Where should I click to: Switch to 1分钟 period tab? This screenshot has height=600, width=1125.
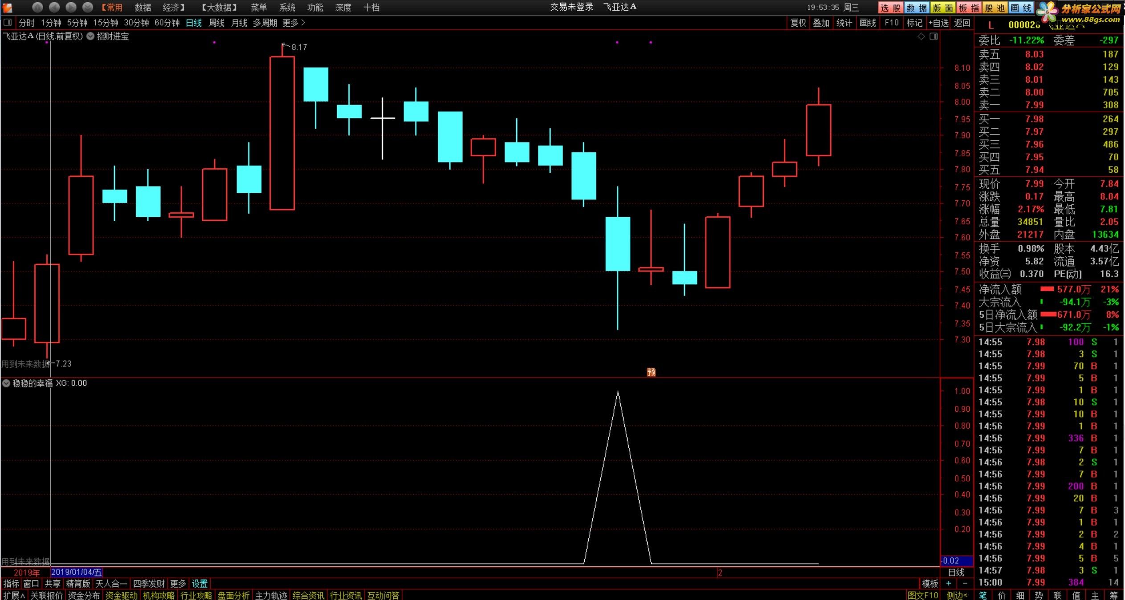(x=51, y=23)
